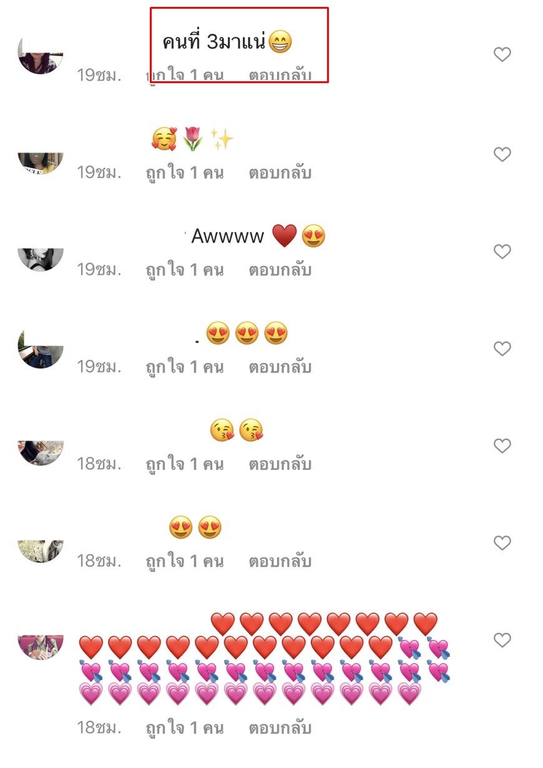Open avatar of the kissing faces commenter
Viewport: 543px width, 768px height.
click(x=41, y=453)
